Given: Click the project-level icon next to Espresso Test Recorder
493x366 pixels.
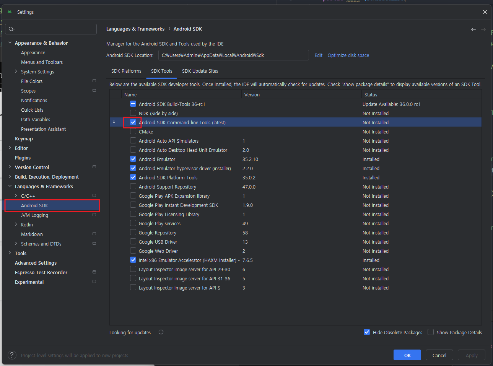Looking at the screenshot, I should (94, 272).
